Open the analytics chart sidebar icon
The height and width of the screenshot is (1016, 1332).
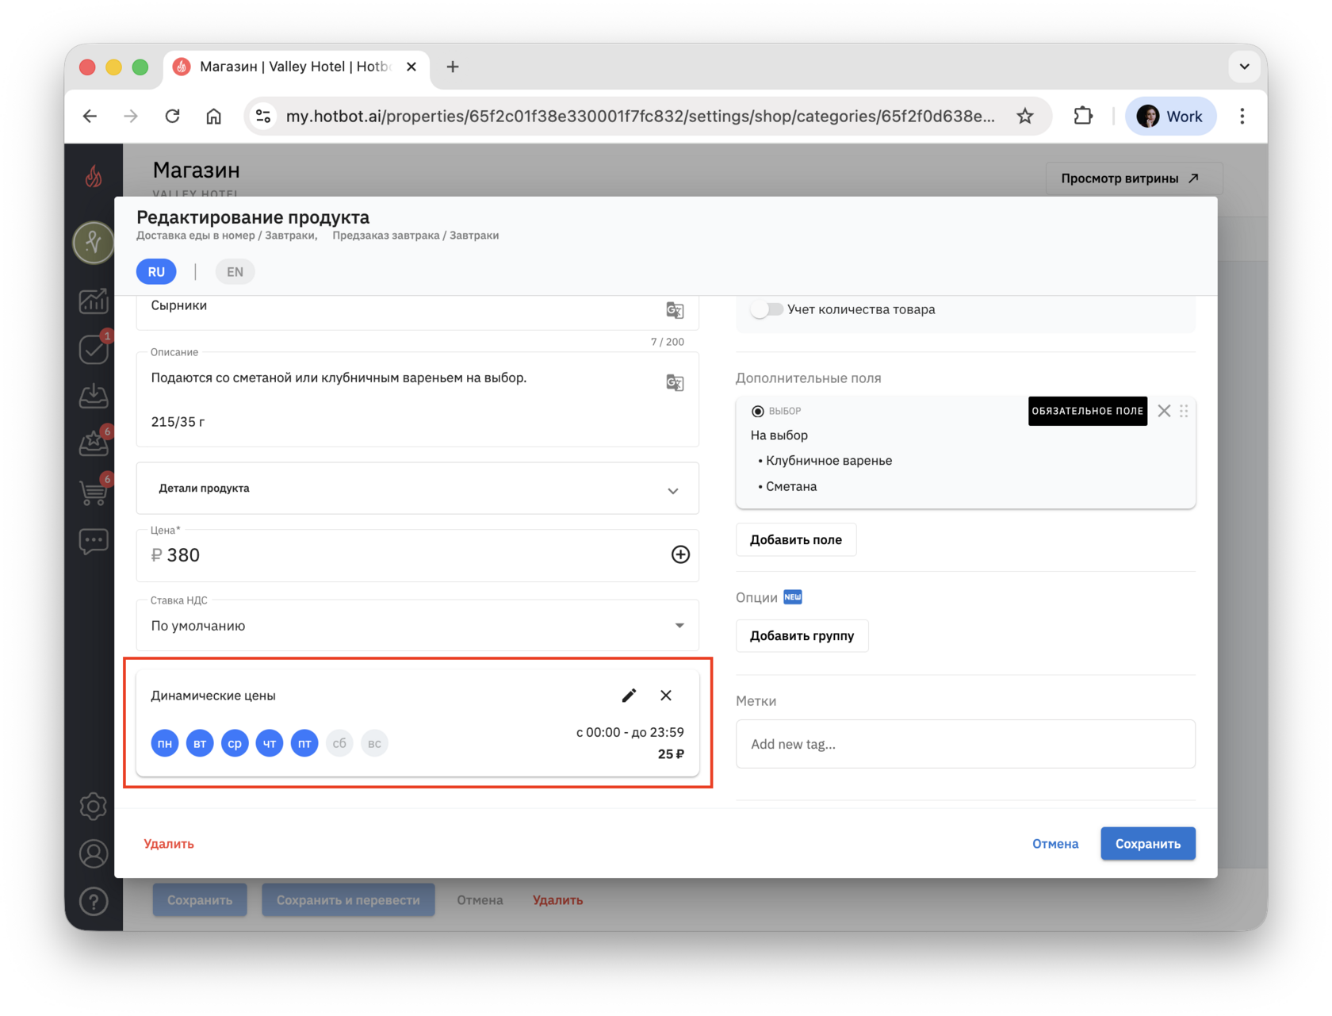pyautogui.click(x=94, y=301)
